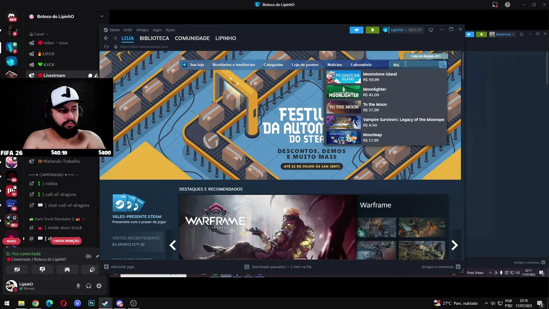Show previous featured game with left carousel arrow

click(172, 245)
